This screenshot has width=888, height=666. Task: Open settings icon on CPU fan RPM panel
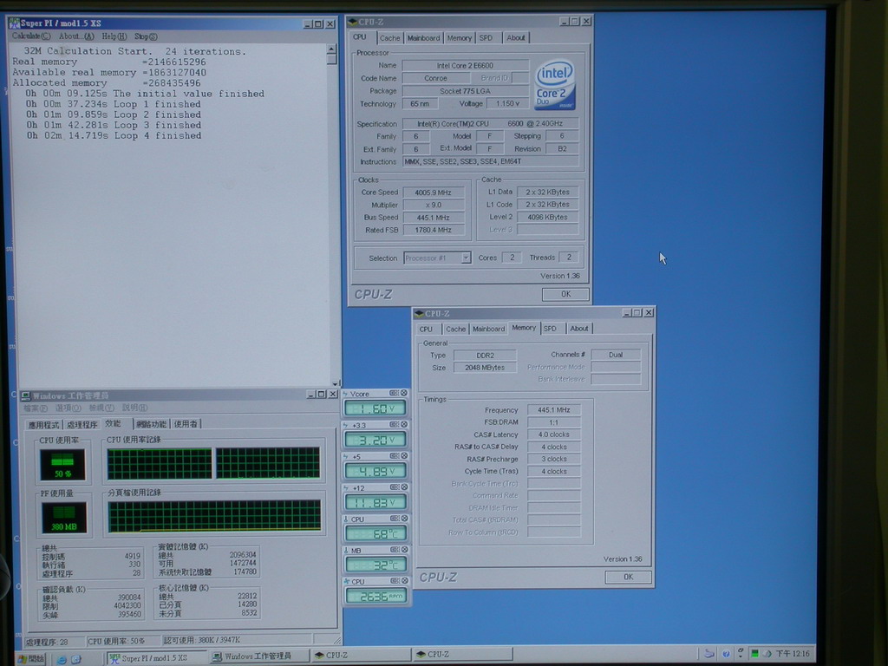point(394,581)
